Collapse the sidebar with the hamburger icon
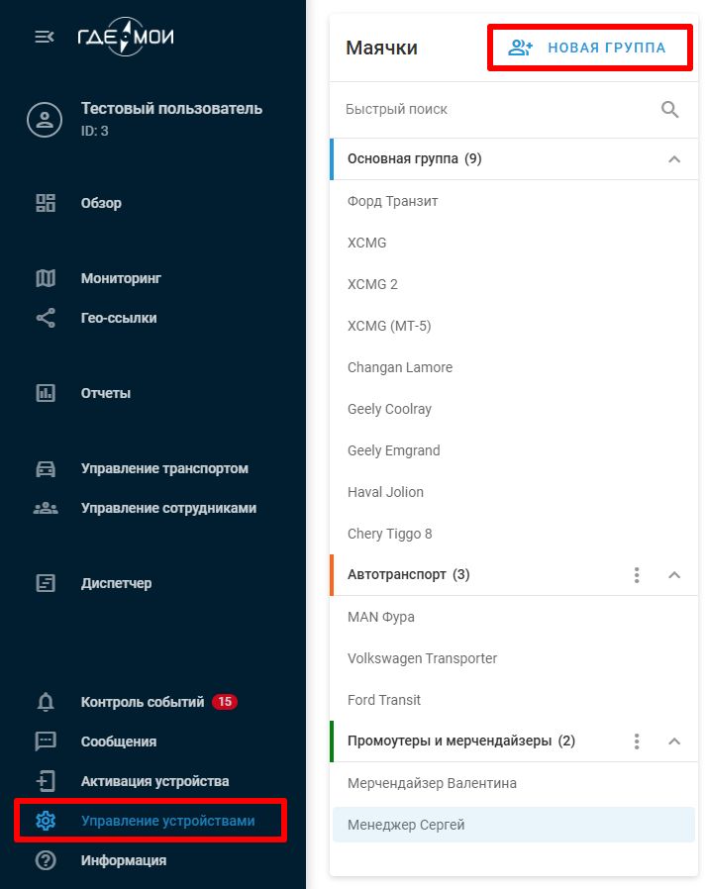Screen dimensions: 706x889 coord(43,35)
